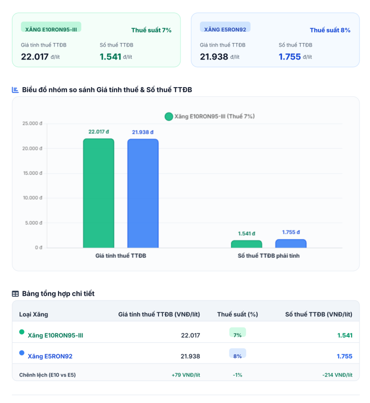Click the small blue 1.755 đ bar
Image resolution: width=370 pixels, height=403 pixels.
(291, 244)
